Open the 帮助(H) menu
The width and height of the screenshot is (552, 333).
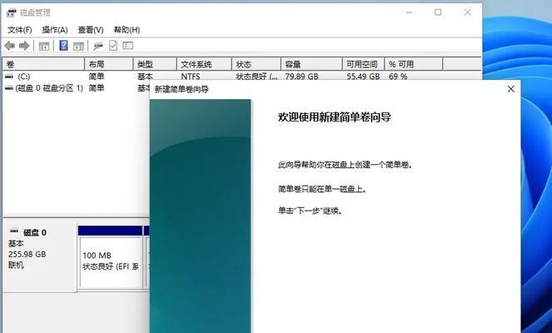[x=127, y=30]
